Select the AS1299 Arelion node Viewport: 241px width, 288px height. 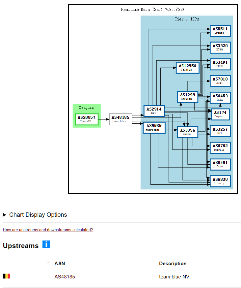coord(187,96)
